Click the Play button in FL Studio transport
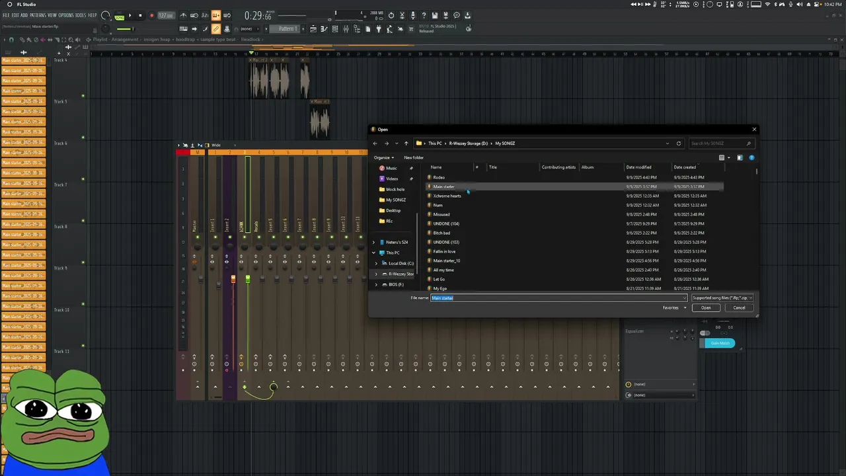846x476 pixels. (x=130, y=15)
